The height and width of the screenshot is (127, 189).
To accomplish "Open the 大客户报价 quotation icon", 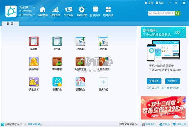I will click(103, 62).
